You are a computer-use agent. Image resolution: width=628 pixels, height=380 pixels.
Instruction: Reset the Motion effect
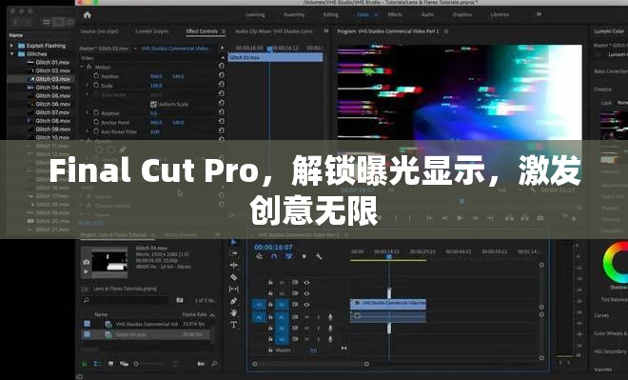[x=222, y=66]
